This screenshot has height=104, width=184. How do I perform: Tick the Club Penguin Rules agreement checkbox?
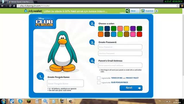(99, 82)
